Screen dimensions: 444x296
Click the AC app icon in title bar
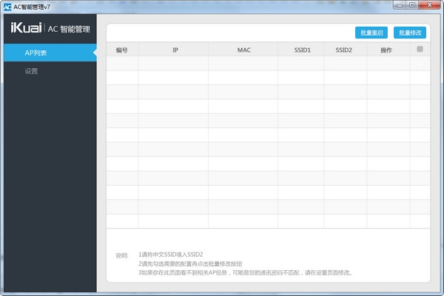click(x=7, y=7)
